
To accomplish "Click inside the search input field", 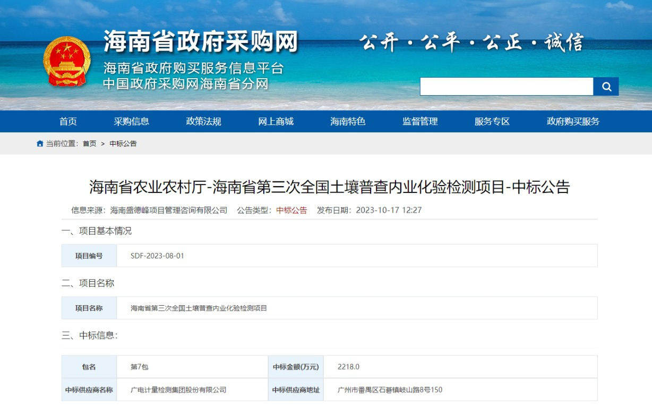I will [506, 87].
